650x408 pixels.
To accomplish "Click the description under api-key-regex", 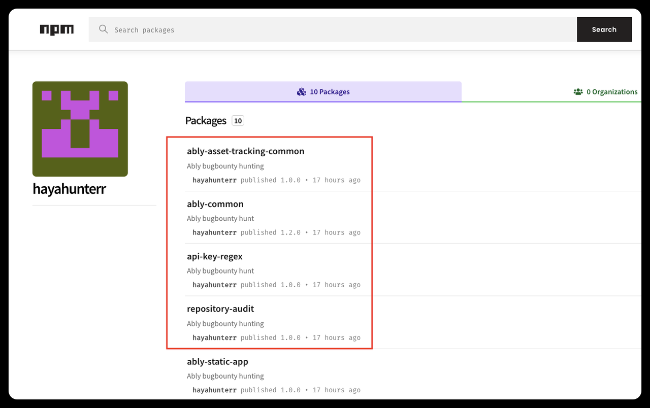I will [x=220, y=271].
